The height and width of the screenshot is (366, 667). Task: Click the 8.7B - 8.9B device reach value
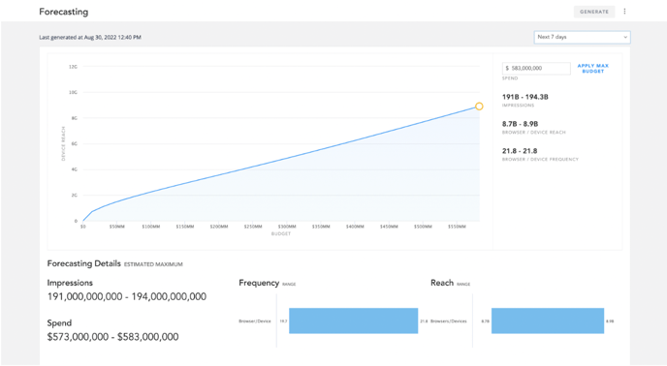coord(520,124)
